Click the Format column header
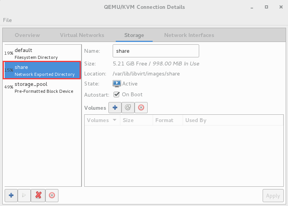The image size is (288, 206). click(168, 120)
